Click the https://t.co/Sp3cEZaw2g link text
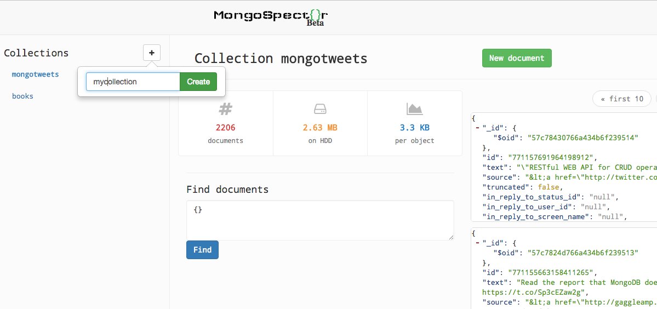Viewport: 657px width, 309px height. [532, 292]
